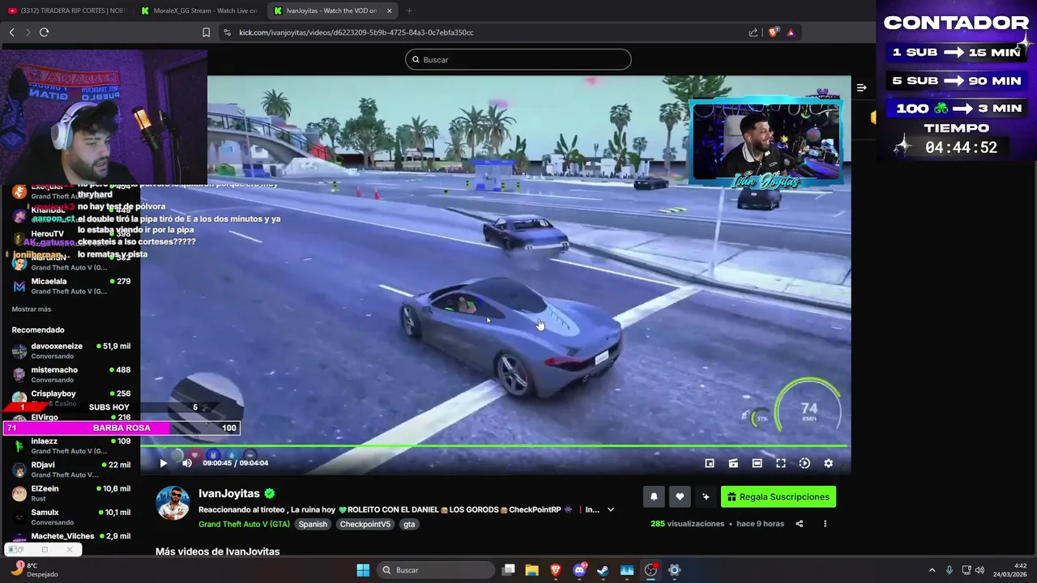Open inlaezz recommended channel
1037x583 pixels.
coord(70,445)
